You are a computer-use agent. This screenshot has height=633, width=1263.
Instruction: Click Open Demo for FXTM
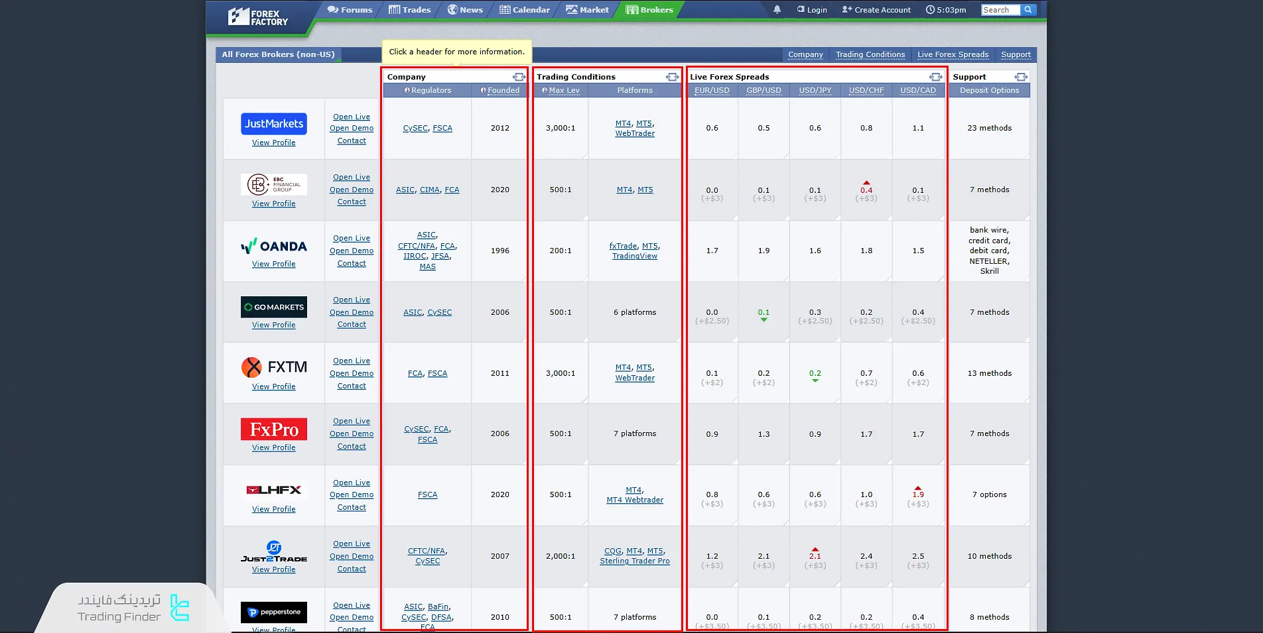[x=352, y=373]
